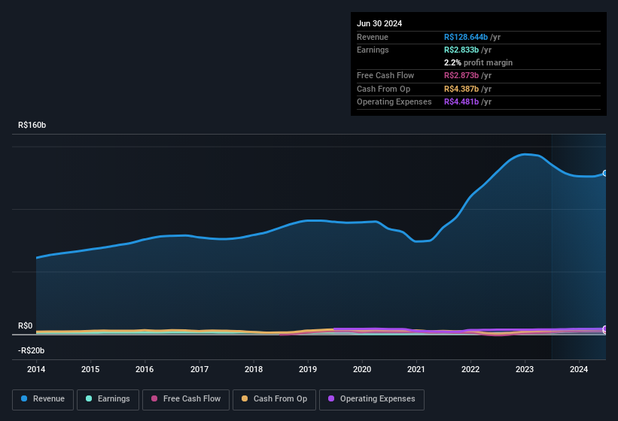Click the purple Operating Expenses end-point marker

[x=604, y=329]
